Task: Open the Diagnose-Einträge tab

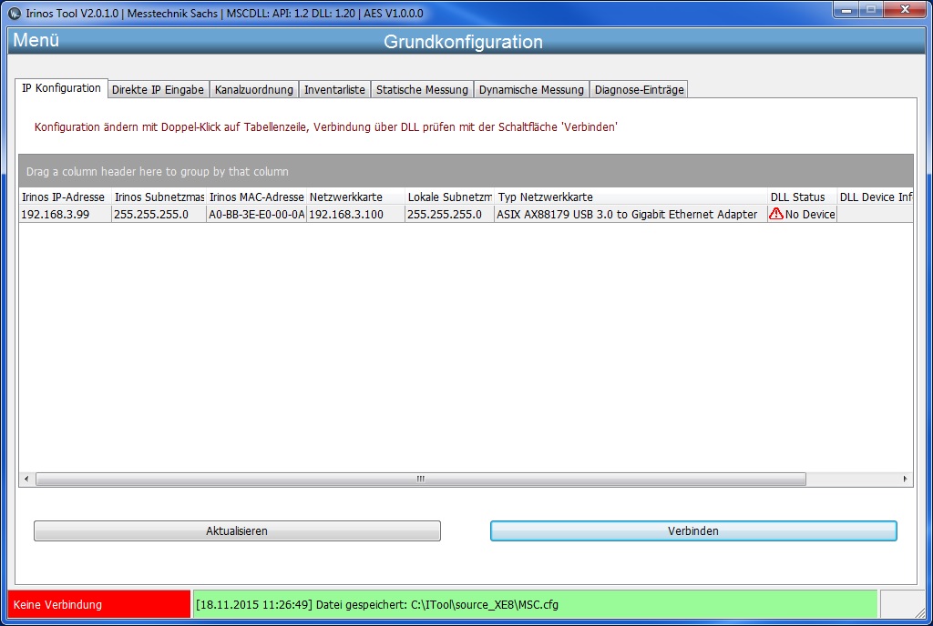Action: [x=639, y=90]
